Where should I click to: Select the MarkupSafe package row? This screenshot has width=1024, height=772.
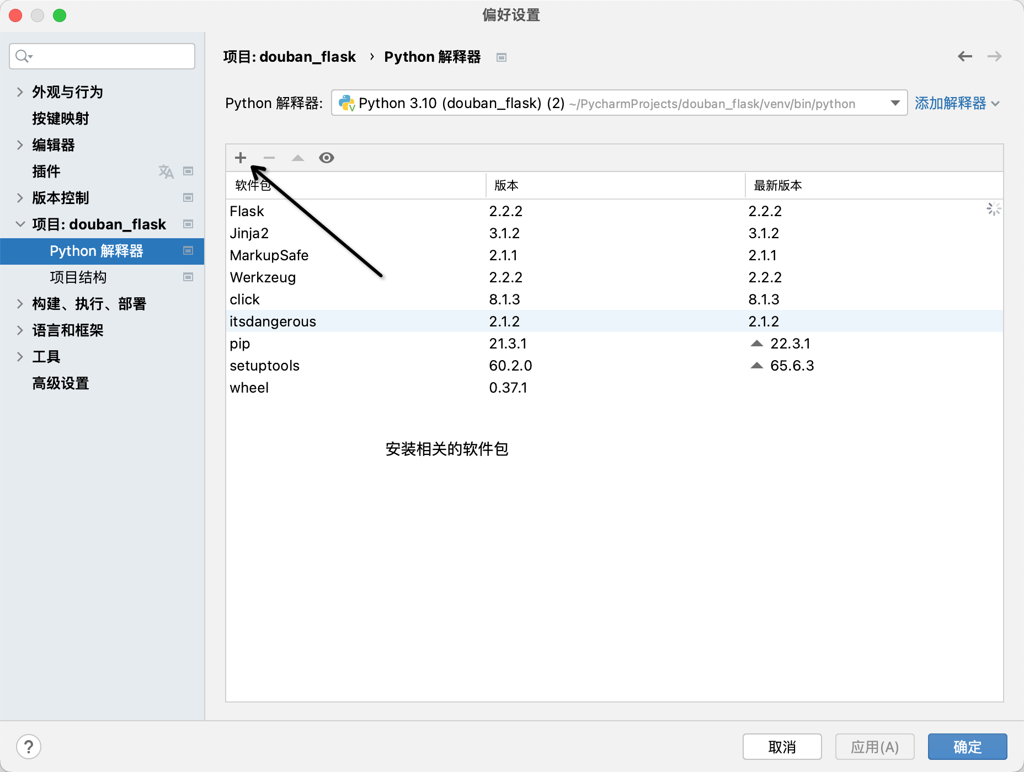pos(615,255)
